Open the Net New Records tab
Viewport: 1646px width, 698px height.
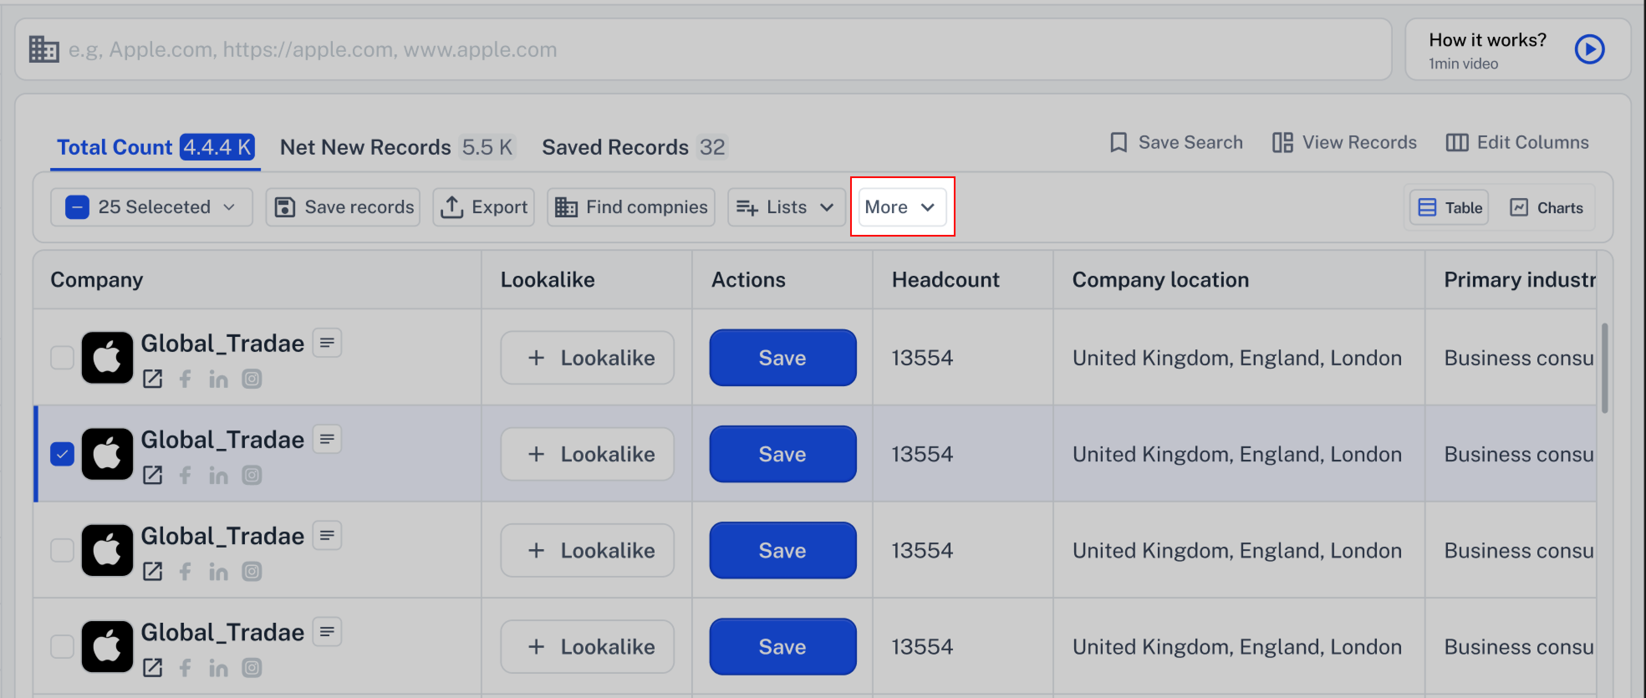[398, 147]
